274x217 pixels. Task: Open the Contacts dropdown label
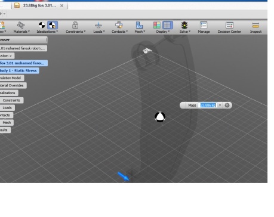(x=119, y=32)
